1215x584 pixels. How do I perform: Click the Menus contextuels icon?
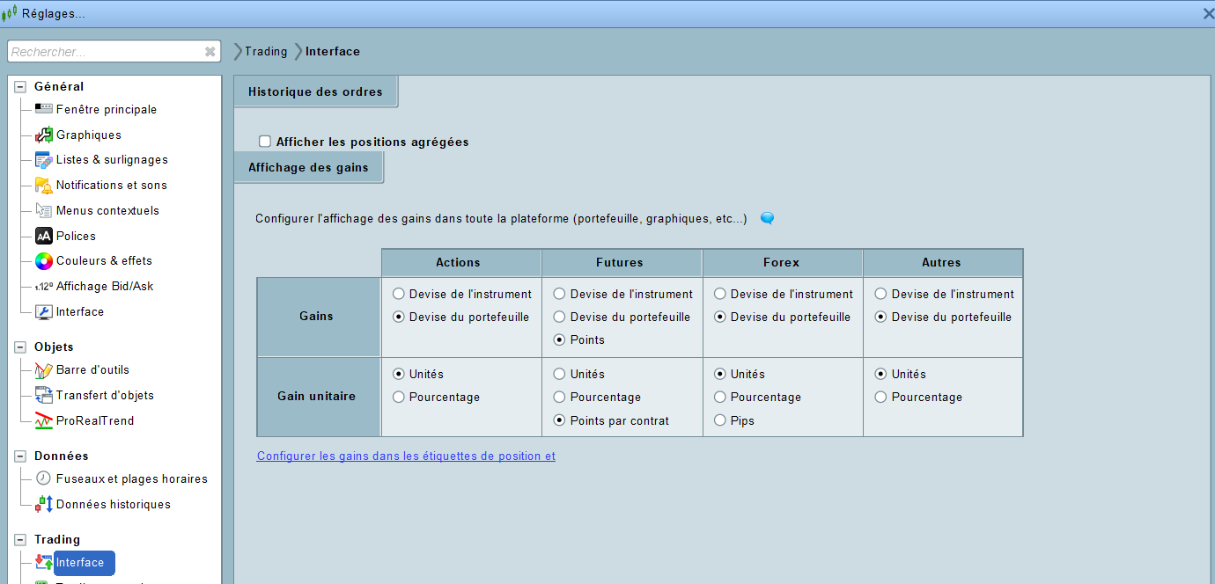[x=43, y=210]
